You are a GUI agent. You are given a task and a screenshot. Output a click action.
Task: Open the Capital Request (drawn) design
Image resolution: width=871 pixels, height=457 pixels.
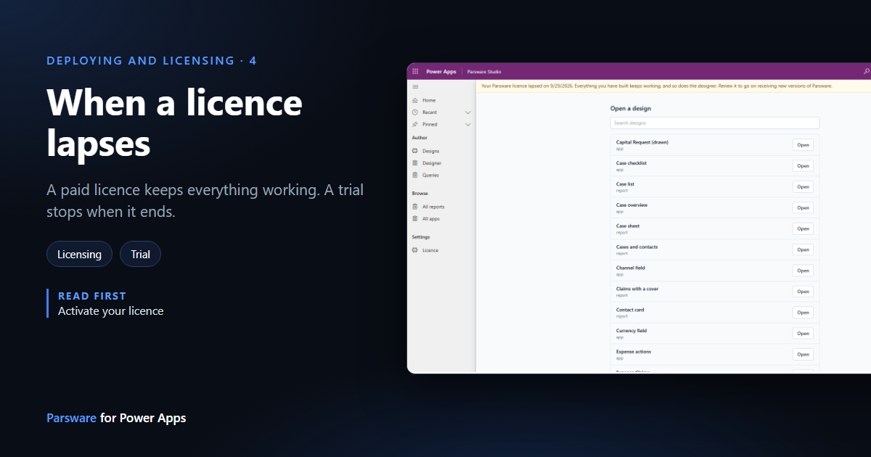click(x=803, y=145)
